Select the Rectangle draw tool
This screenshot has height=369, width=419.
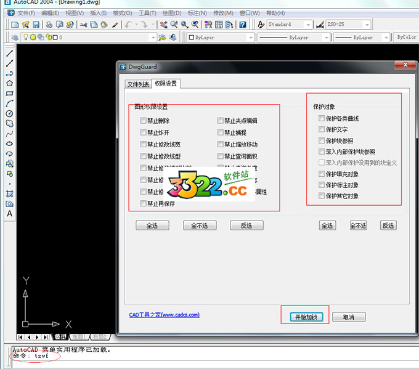[x=10, y=94]
